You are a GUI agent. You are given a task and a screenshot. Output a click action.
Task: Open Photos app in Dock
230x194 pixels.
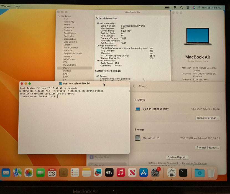(29, 173)
